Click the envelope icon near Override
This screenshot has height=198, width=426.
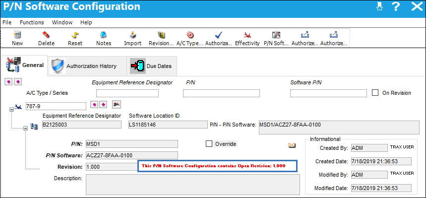pyautogui.click(x=292, y=145)
